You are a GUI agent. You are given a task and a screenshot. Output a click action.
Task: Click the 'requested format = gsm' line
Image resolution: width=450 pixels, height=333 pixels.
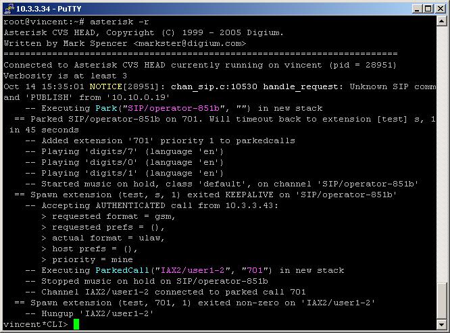click(x=108, y=216)
